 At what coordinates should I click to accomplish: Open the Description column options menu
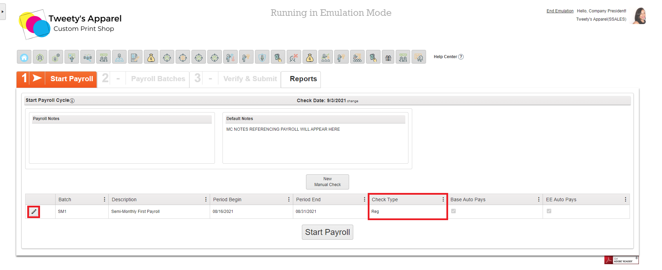206,199
